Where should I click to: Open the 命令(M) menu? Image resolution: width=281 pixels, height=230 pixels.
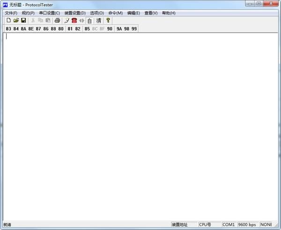pos(116,13)
